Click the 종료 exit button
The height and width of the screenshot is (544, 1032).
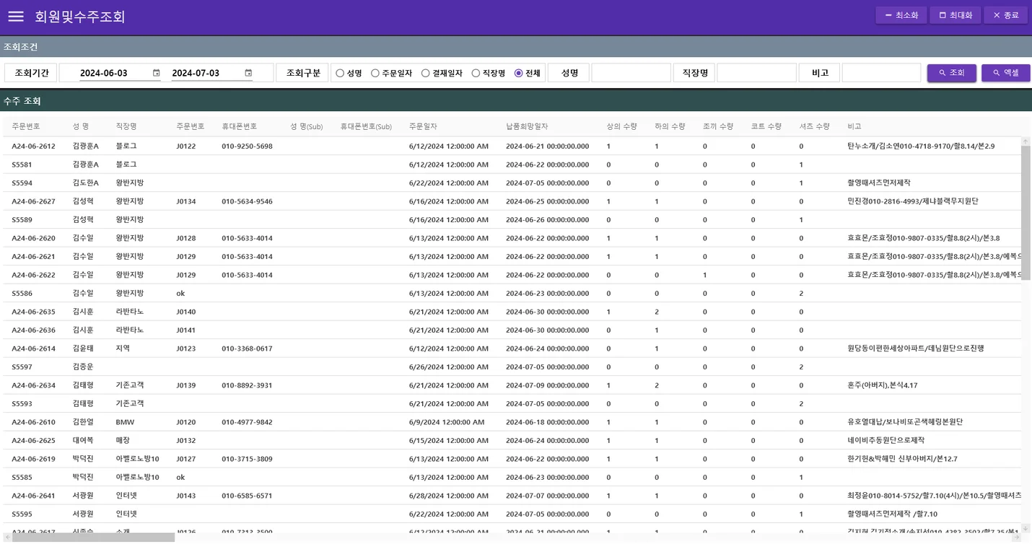pyautogui.click(x=1005, y=15)
